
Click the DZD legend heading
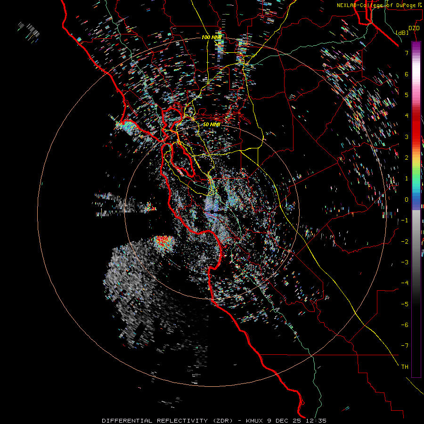(x=414, y=28)
